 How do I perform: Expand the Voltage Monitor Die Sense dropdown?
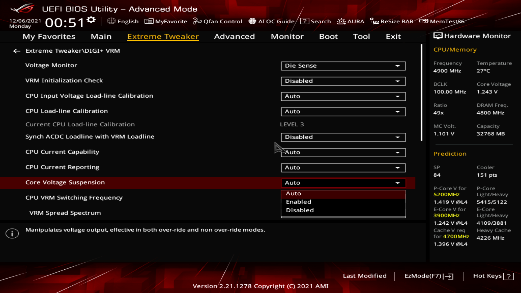[343, 66]
